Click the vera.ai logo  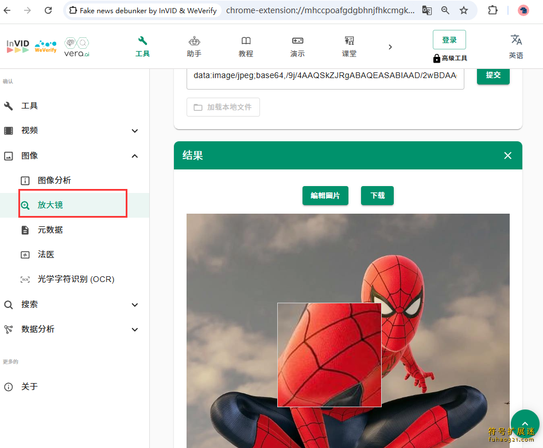(77, 47)
